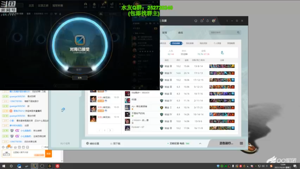Expand the server selector chevron near 艾欧尼亚
The image size is (300, 169).
[200, 143]
